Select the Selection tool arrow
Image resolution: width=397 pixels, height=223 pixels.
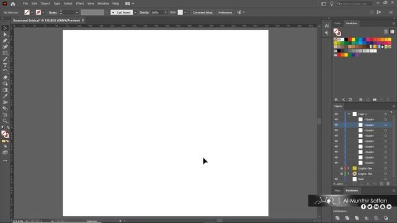5,28
